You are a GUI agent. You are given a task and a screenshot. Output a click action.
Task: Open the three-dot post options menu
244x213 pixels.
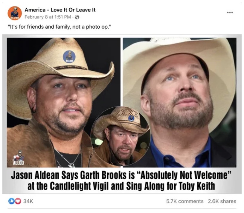pos(230,13)
